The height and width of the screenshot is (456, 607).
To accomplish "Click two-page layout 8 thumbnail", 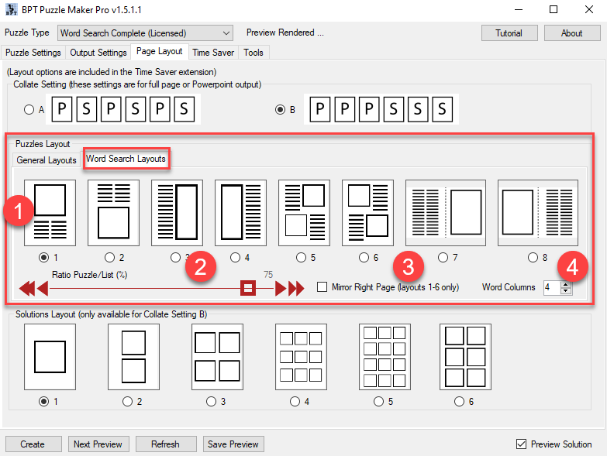I will 537,211.
